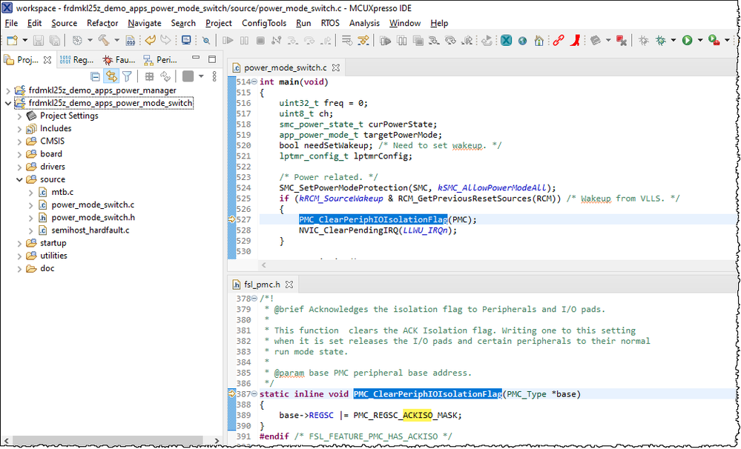This screenshot has height=449, width=741.
Task: Maximize the Project Explorer panel
Action: click(212, 59)
